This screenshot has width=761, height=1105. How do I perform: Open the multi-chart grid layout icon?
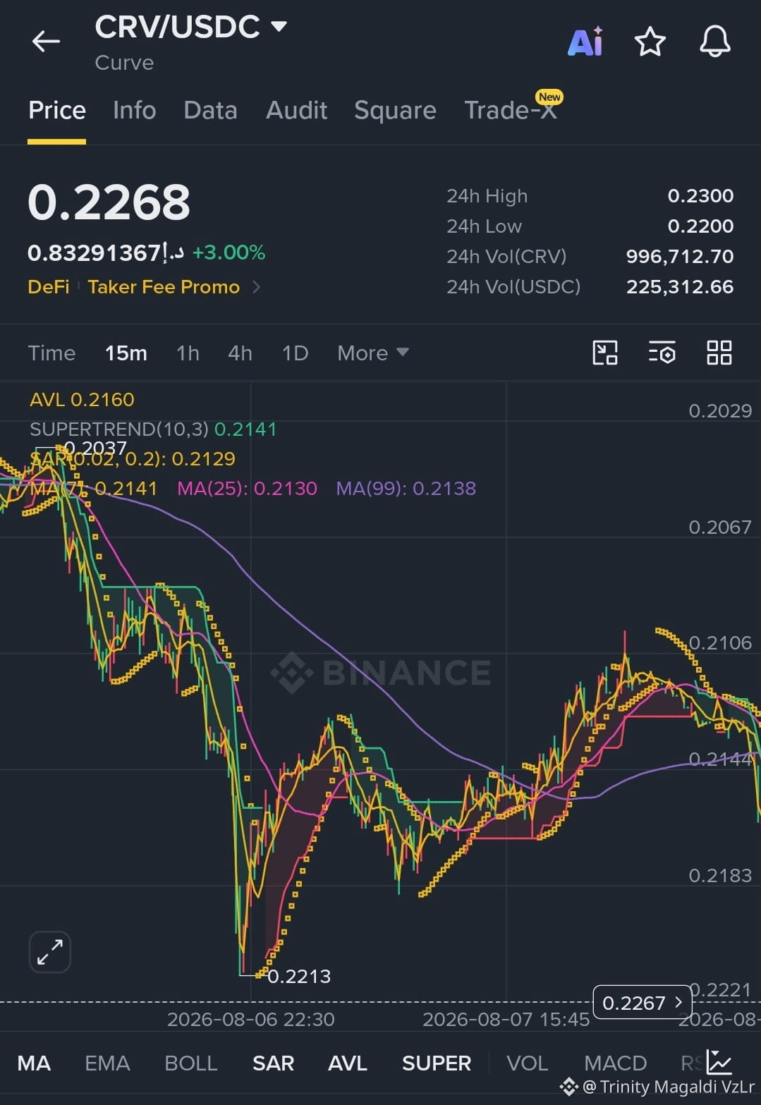(x=719, y=353)
